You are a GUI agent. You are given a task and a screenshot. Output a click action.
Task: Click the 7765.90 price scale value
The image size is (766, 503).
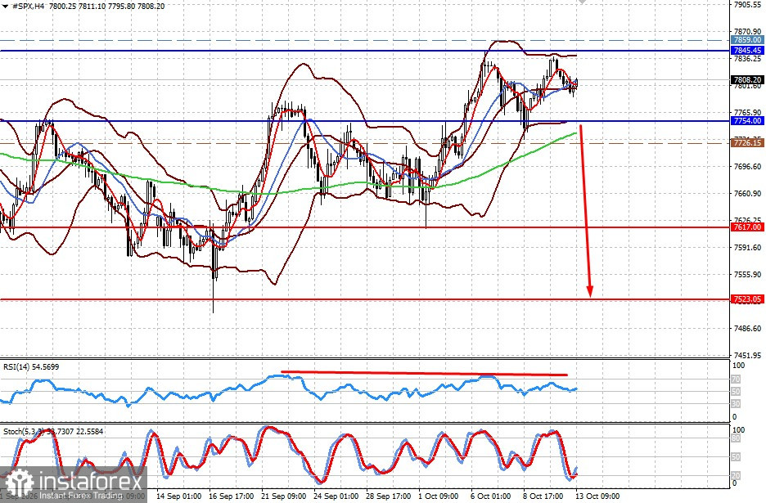click(x=747, y=112)
